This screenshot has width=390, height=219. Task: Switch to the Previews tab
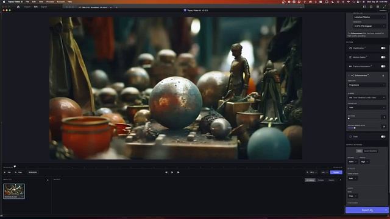(x=321, y=180)
